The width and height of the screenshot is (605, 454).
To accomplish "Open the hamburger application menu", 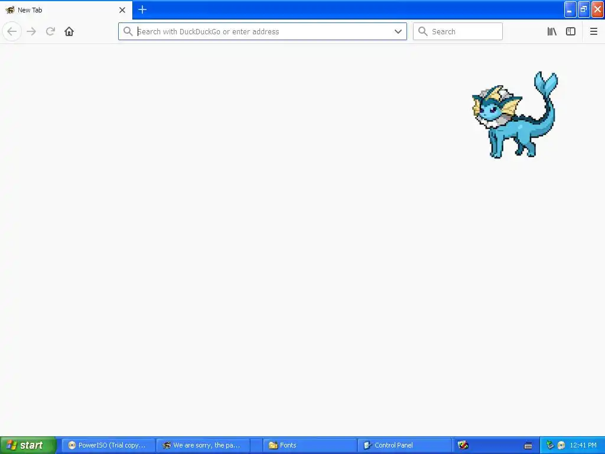I will coord(593,31).
